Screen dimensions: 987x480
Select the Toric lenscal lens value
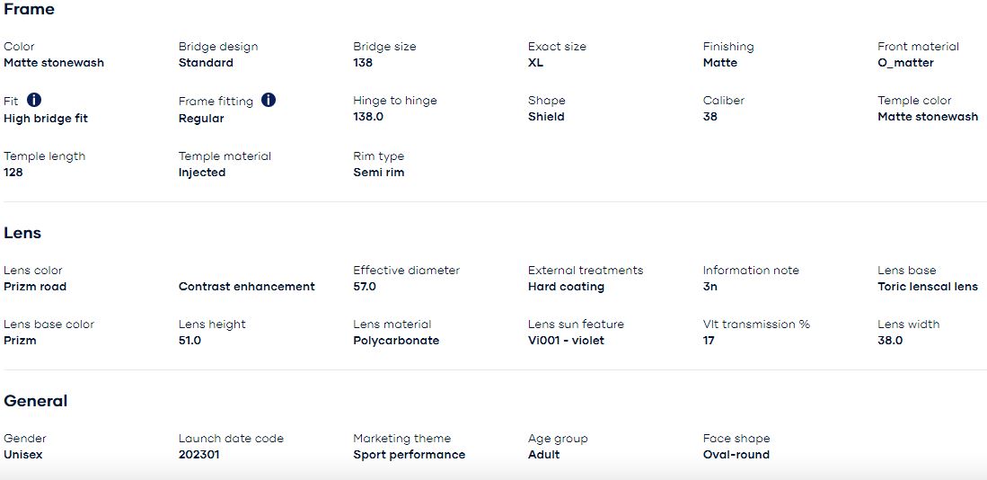click(928, 287)
